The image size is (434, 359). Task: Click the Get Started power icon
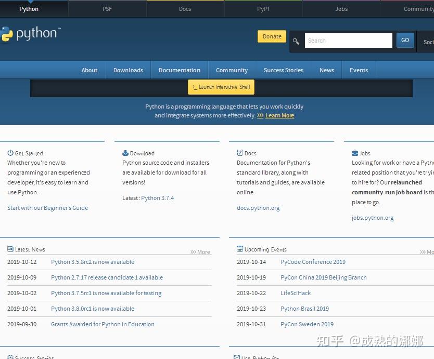[11, 153]
